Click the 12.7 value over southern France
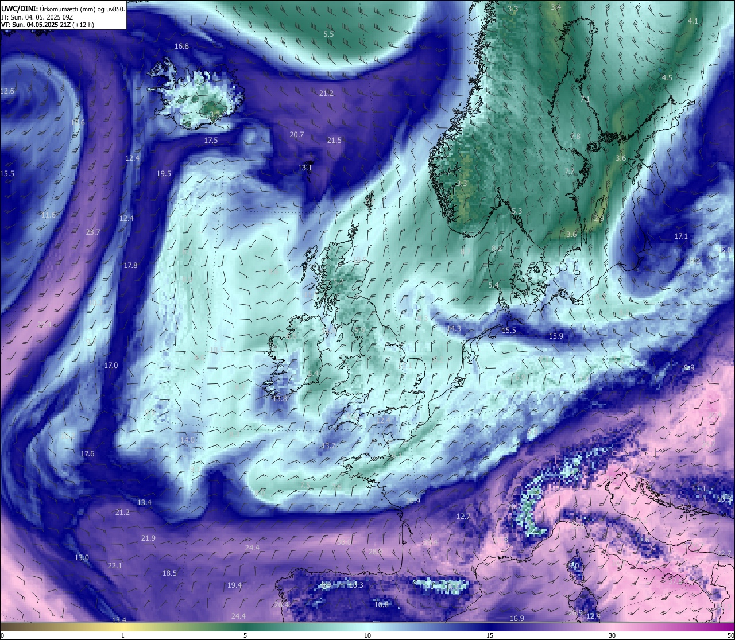The height and width of the screenshot is (640, 735). 463,516
